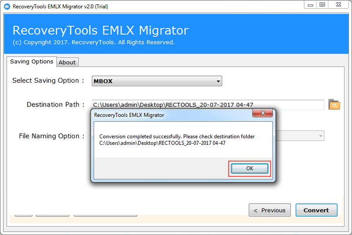
Task: Click the RecoveryTools app icon in title bar
Action: [x=7, y=7]
